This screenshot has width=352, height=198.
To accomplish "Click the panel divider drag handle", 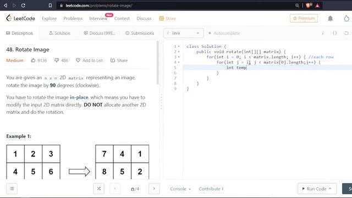I will click(161, 101).
